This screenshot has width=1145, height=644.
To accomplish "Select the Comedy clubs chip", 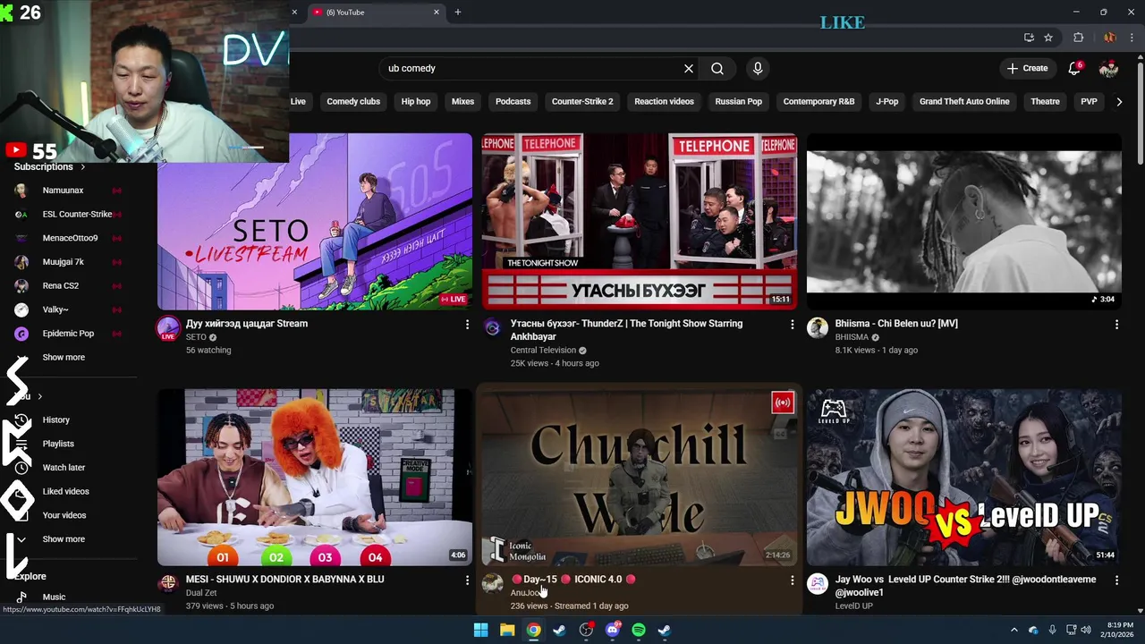I will [353, 102].
